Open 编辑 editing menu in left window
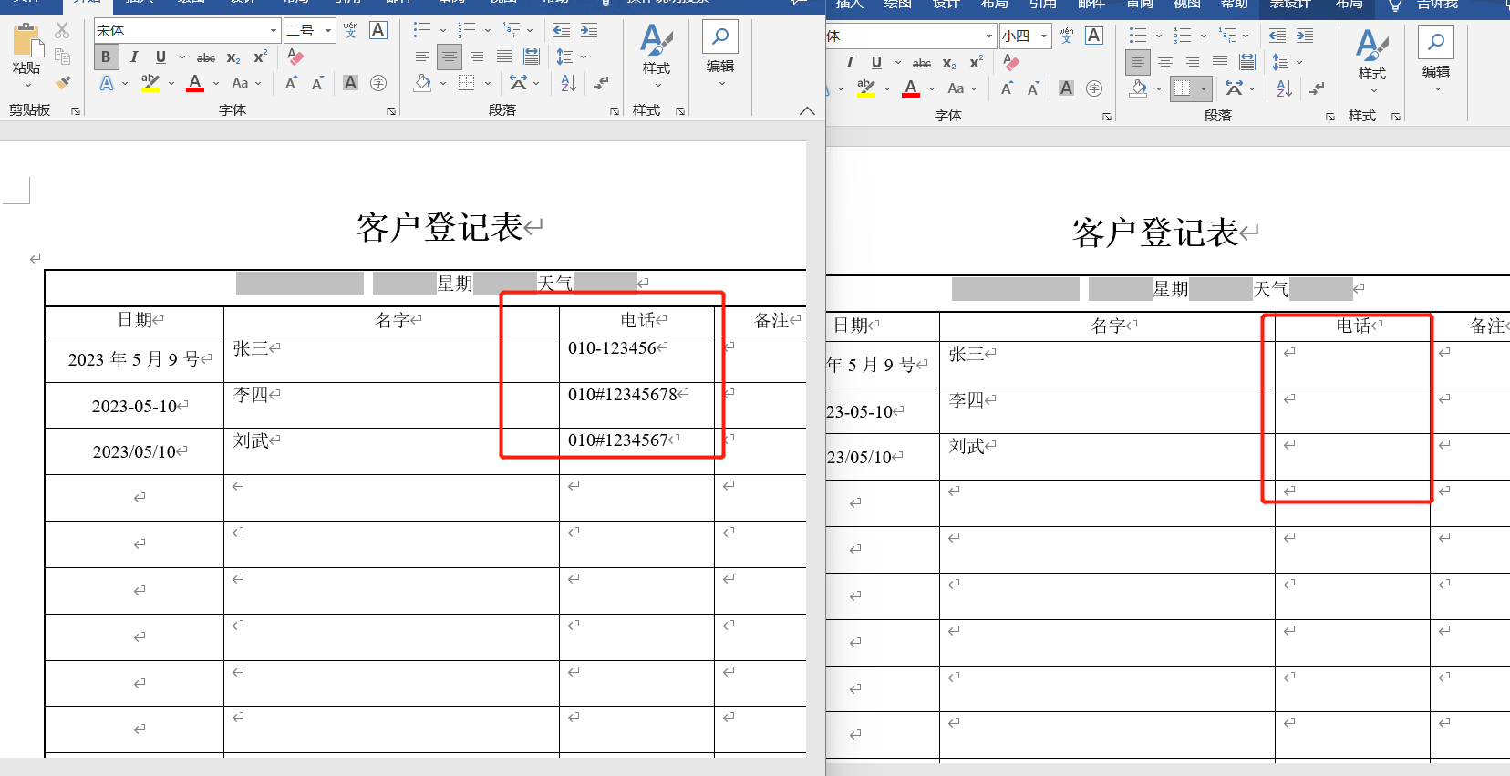 click(720, 53)
